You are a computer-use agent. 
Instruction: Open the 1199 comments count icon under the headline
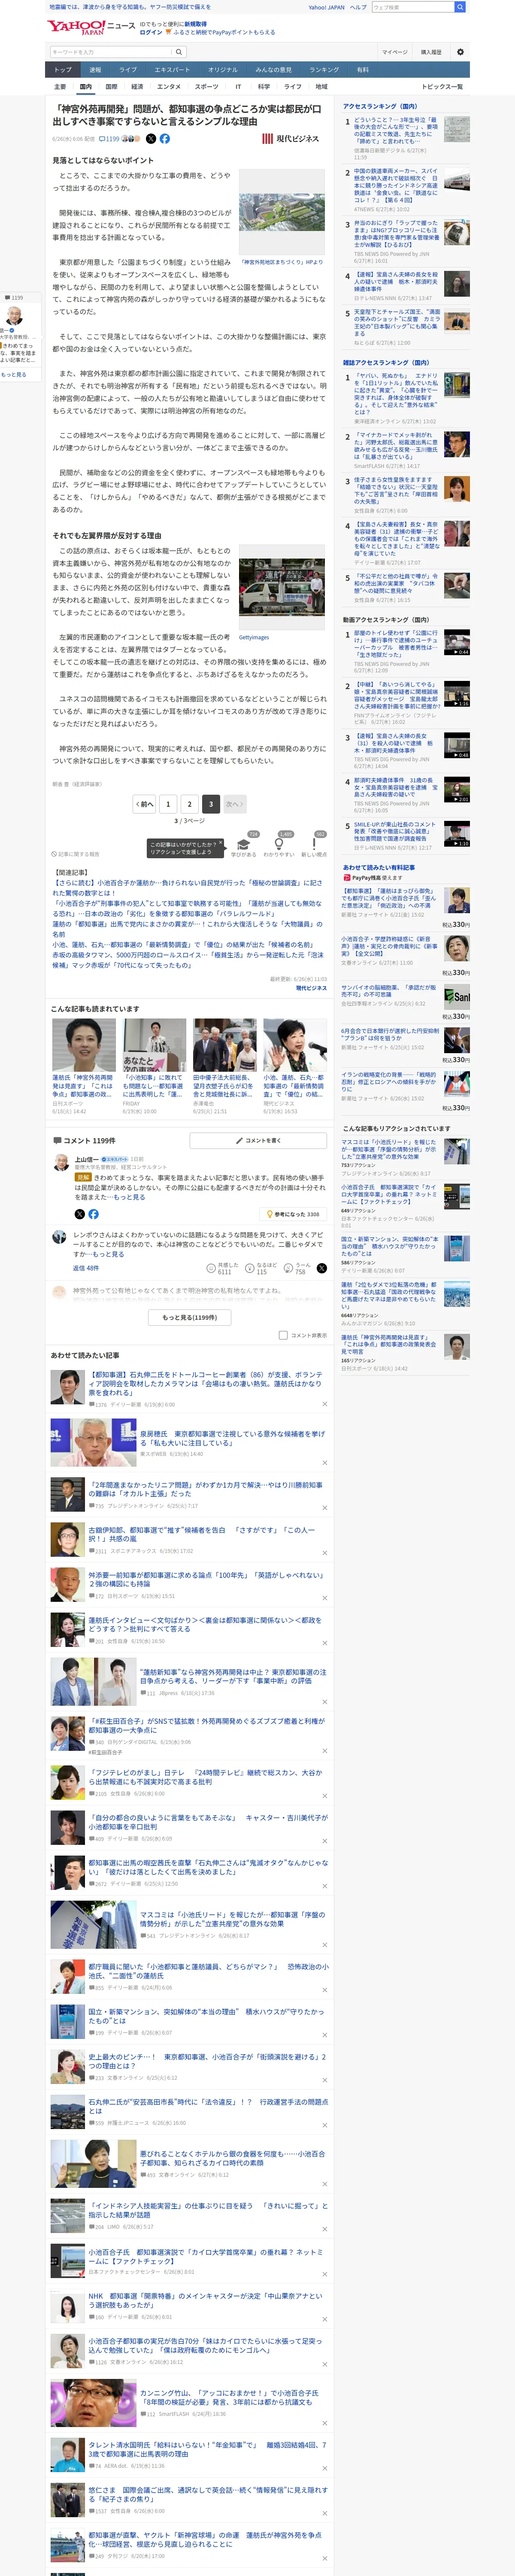click(109, 139)
